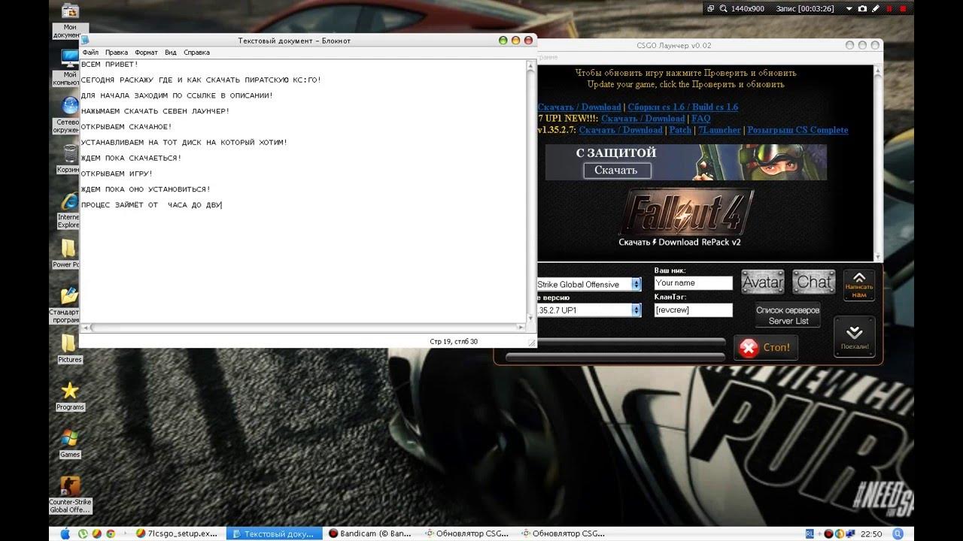The height and width of the screenshot is (541, 963).
Task: Click the Apple-logo start button in taskbar
Action: 64,533
